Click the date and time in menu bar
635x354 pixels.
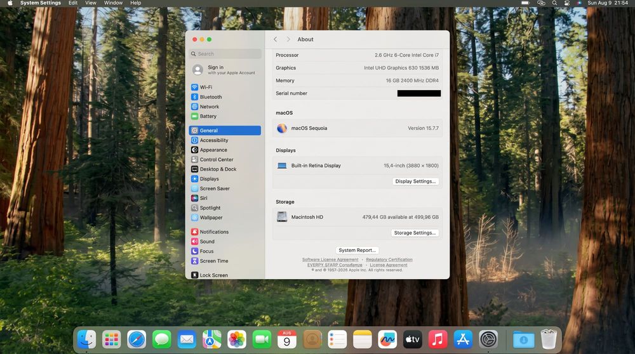click(x=608, y=3)
